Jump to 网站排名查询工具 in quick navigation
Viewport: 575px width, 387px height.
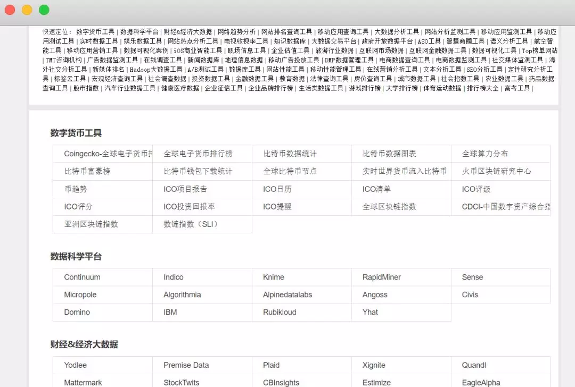coord(286,32)
